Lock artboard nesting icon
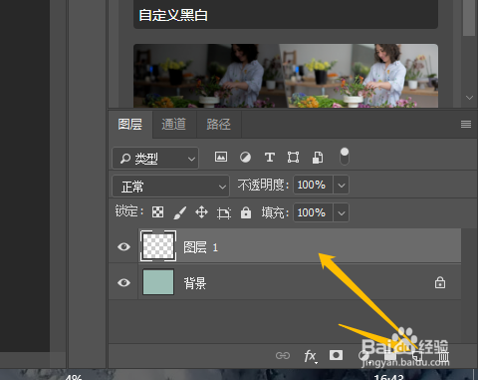This screenshot has height=380, width=478. click(x=224, y=212)
